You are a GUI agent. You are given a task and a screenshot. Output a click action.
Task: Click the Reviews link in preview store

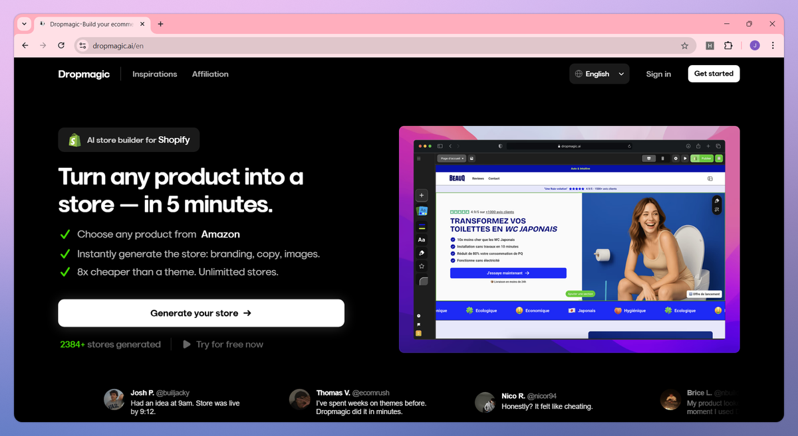[478, 179]
